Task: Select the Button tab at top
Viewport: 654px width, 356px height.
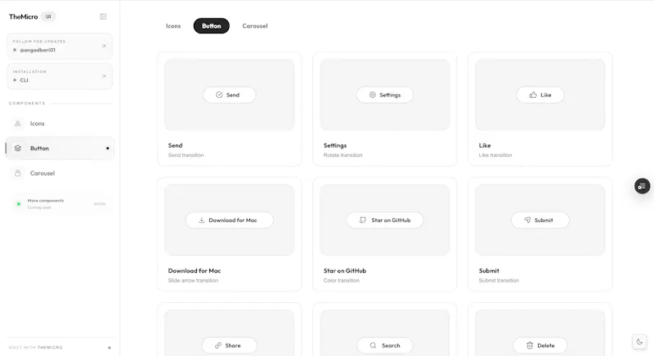Action: (x=212, y=26)
